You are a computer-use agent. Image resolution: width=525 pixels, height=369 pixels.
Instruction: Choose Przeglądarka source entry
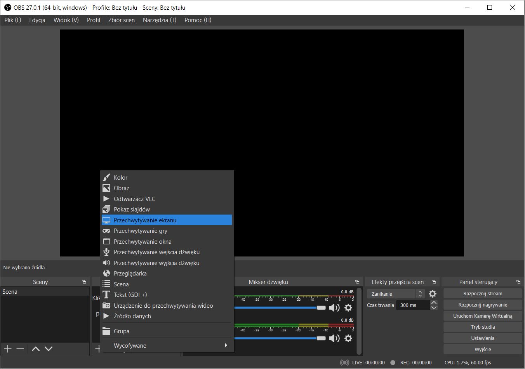pos(167,273)
